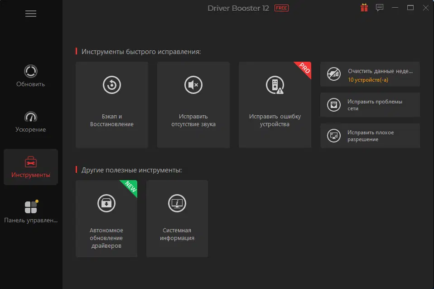Image resolution: width=434 pixels, height=289 pixels.
Task: Click the '10 устройств(-а)' text
Action: (368, 80)
